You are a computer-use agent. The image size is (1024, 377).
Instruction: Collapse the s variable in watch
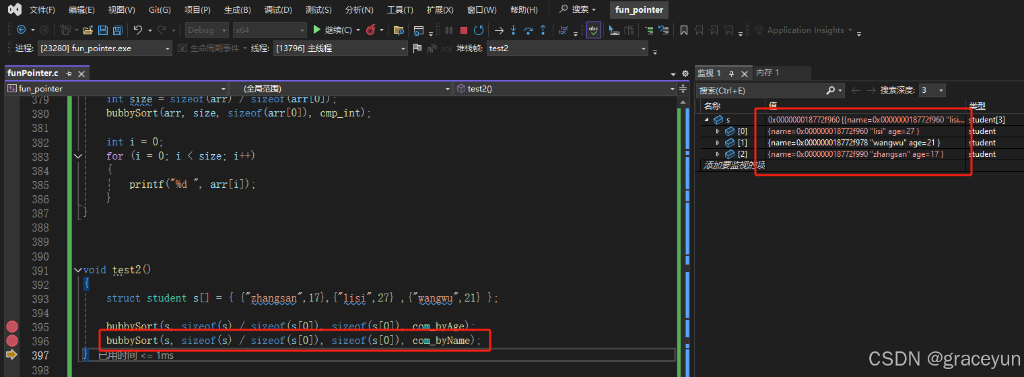pyautogui.click(x=707, y=119)
